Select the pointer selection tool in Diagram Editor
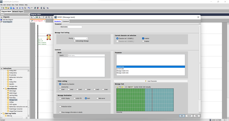229x121 pixels. pyautogui.click(x=32, y=17)
